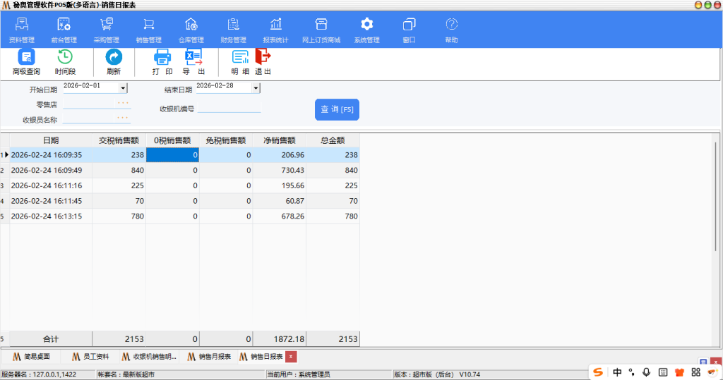Open 明细 details view icon
Screen dimensions: 723x380
click(240, 58)
